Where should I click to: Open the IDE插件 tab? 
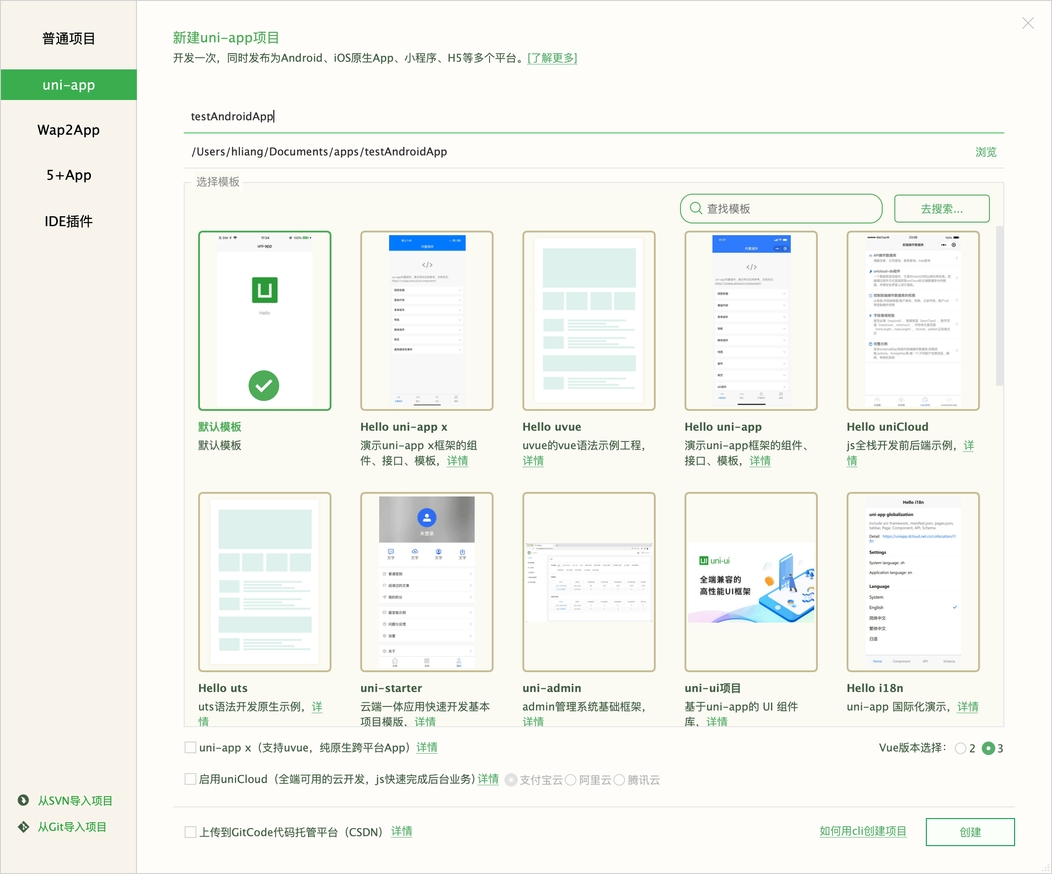click(x=68, y=222)
